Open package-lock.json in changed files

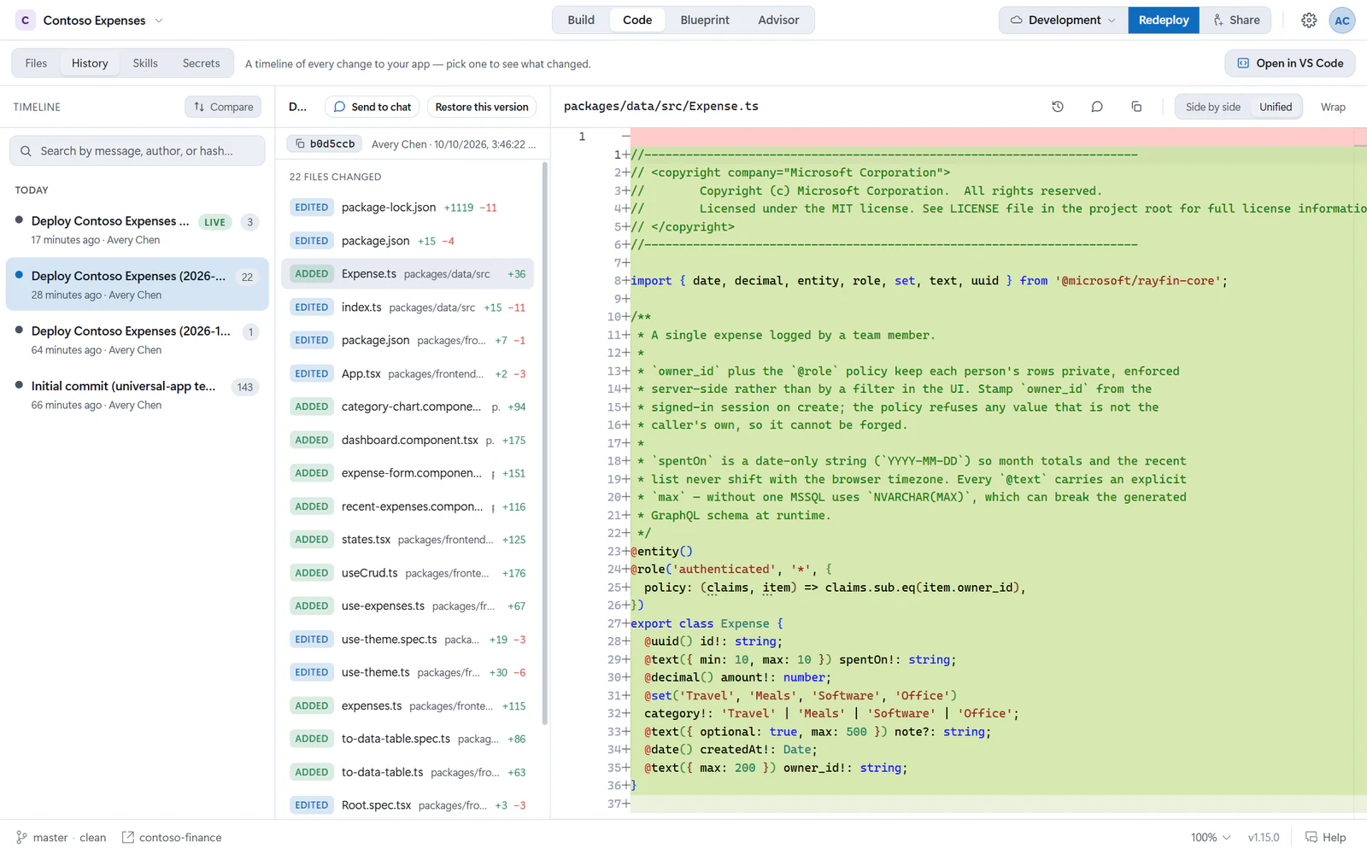[408, 208]
